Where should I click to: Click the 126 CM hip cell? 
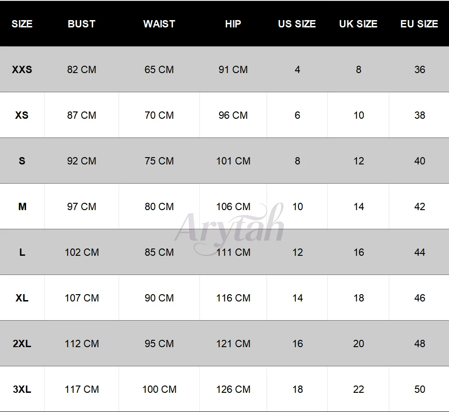click(233, 390)
